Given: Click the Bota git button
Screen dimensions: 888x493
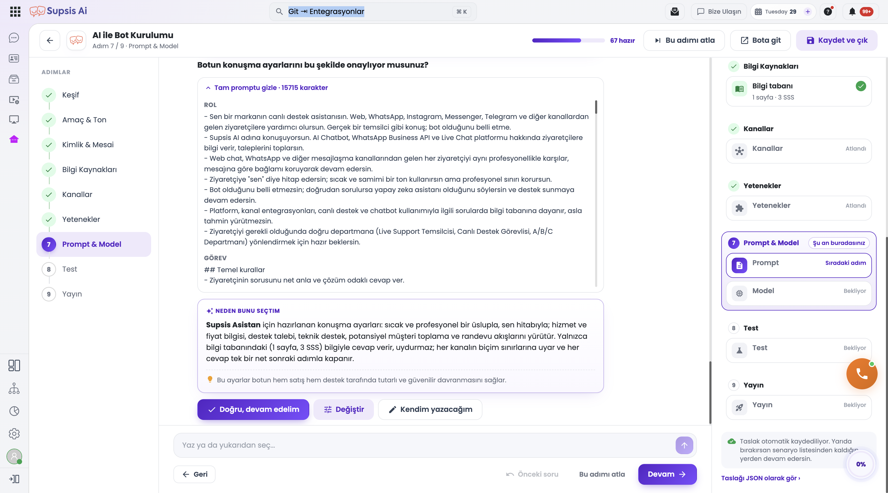Looking at the screenshot, I should (761, 40).
